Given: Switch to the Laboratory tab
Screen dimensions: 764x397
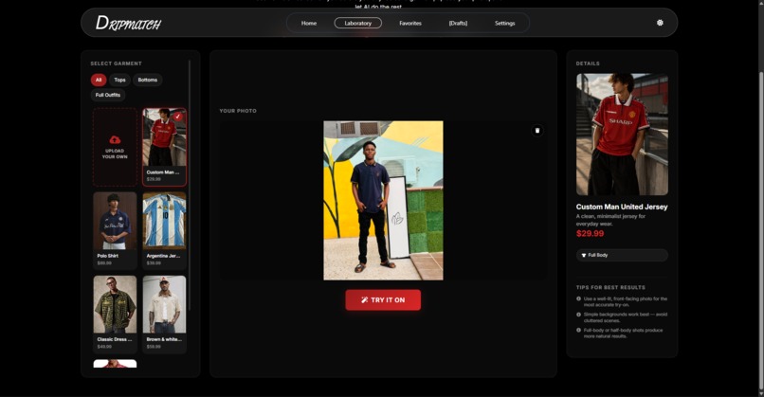Looking at the screenshot, I should 358,23.
